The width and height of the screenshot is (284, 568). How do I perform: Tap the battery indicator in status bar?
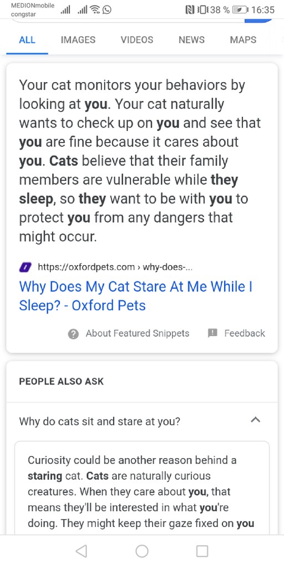(240, 10)
